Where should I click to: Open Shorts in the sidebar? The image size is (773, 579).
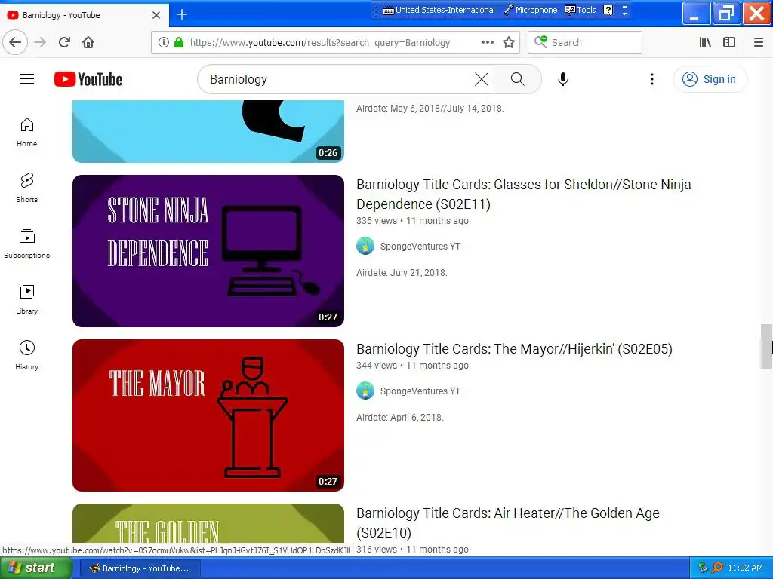pos(26,188)
